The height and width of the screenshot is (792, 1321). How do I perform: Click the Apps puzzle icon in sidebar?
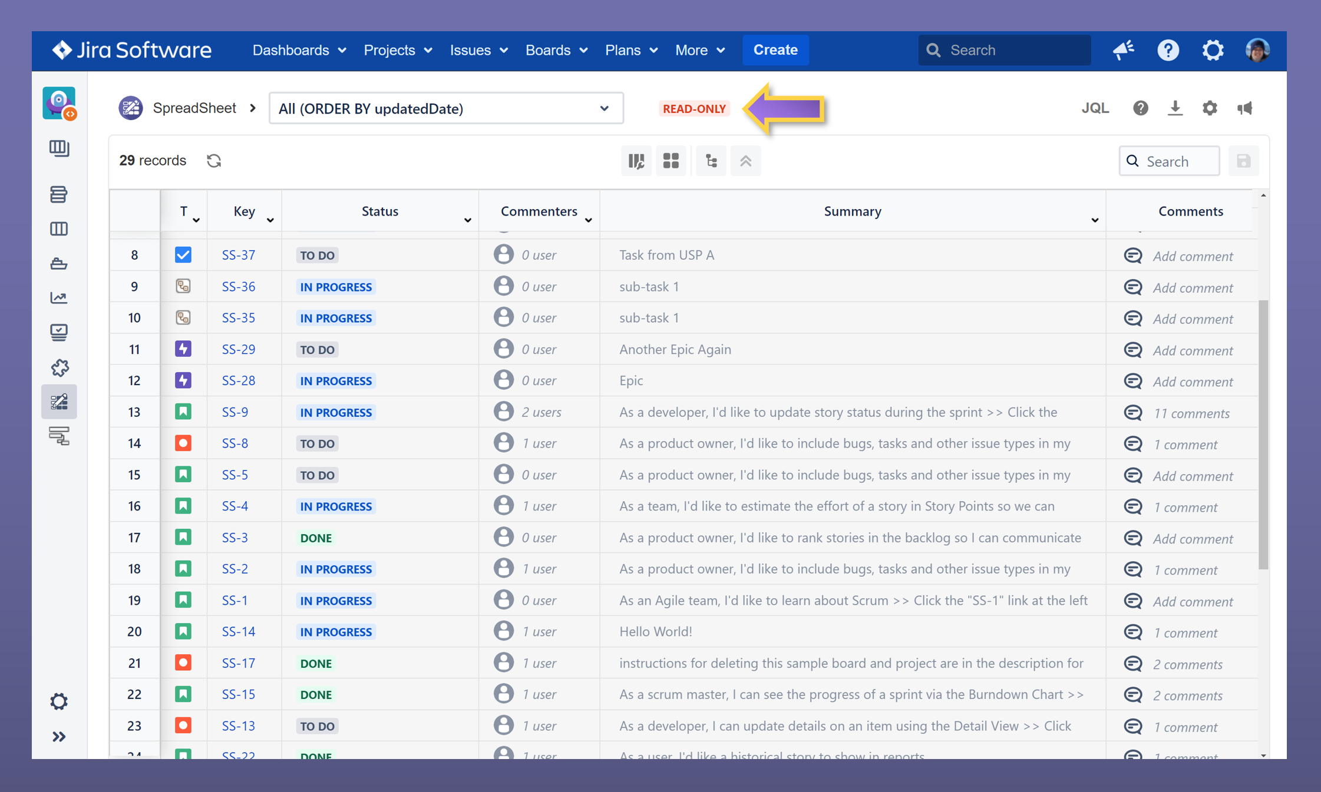tap(59, 367)
